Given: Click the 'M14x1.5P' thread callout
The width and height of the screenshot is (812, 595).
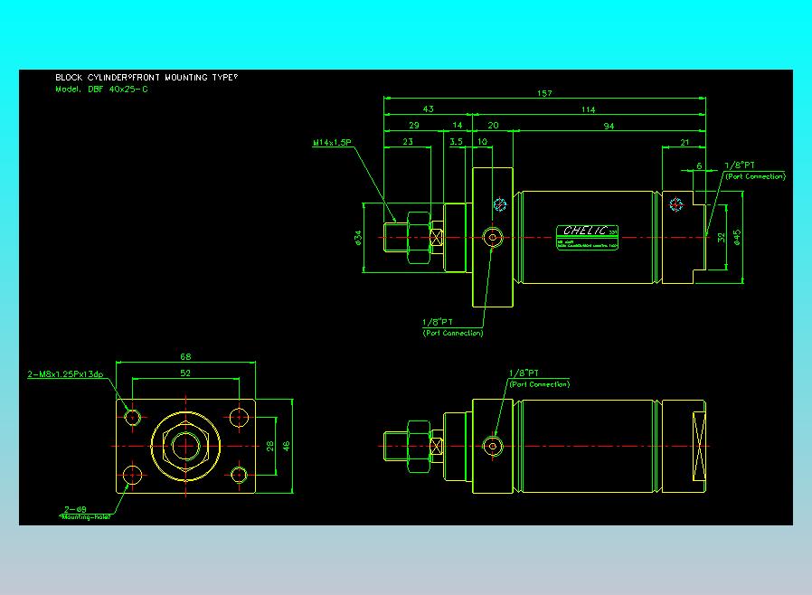Looking at the screenshot, I should tap(332, 142).
